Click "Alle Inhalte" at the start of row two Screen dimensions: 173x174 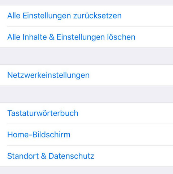[x=27, y=37]
